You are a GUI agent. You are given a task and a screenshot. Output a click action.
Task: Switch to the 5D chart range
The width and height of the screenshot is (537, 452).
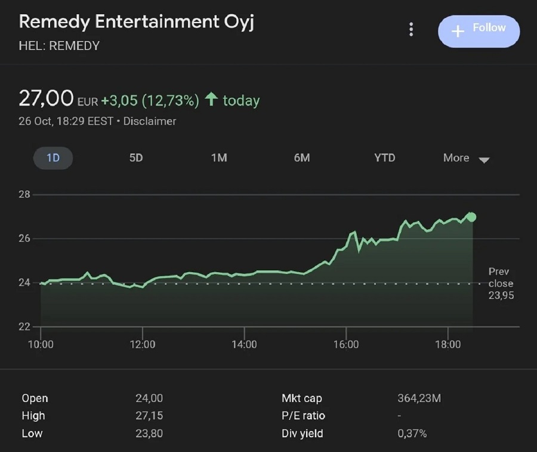point(136,158)
